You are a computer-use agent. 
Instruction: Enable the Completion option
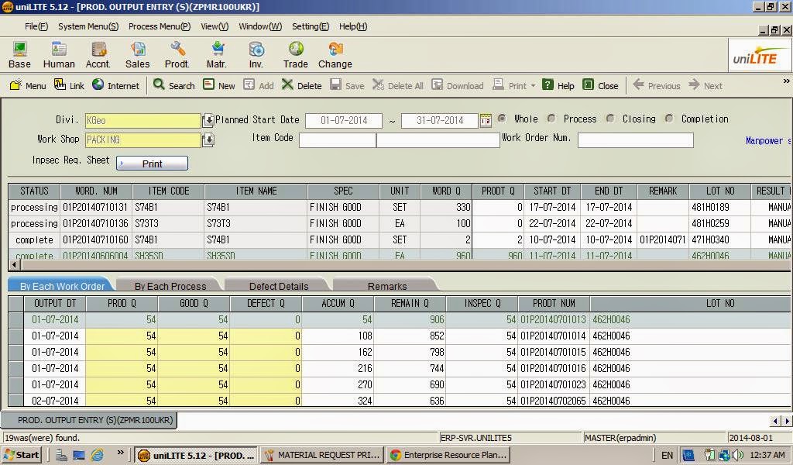click(x=669, y=119)
